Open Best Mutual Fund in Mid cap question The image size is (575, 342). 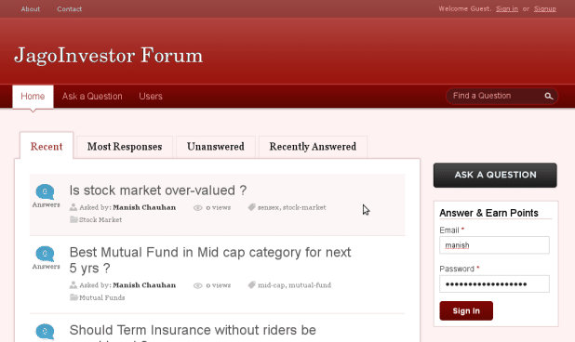(x=210, y=260)
